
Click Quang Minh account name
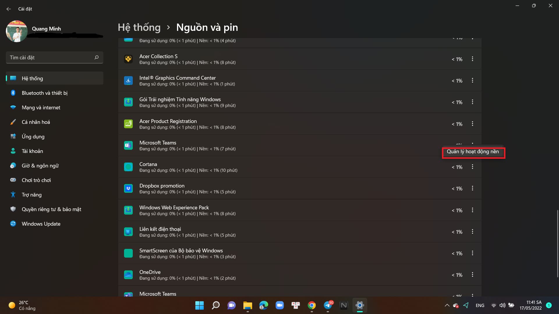[46, 28]
